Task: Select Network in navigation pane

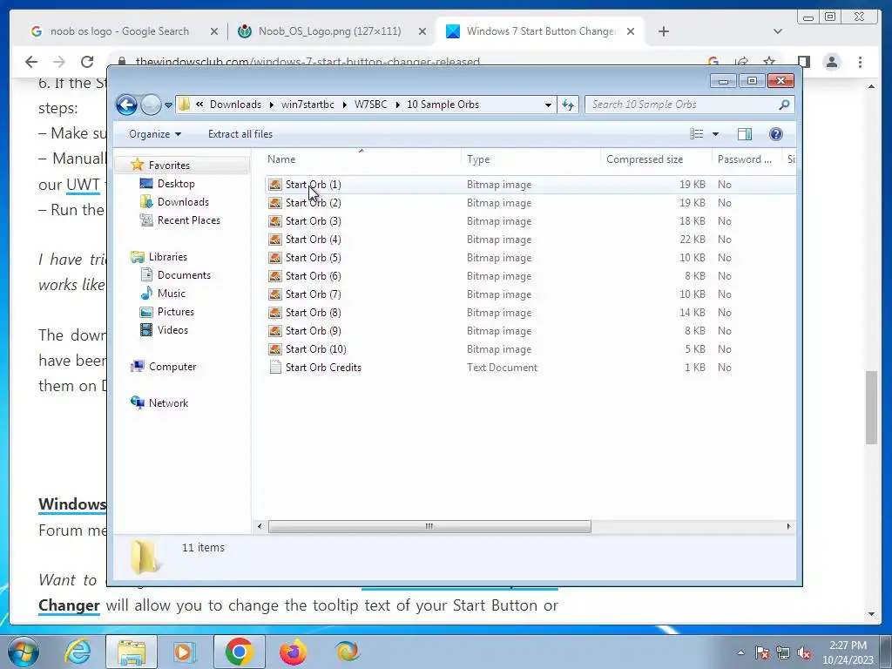Action: (x=168, y=403)
